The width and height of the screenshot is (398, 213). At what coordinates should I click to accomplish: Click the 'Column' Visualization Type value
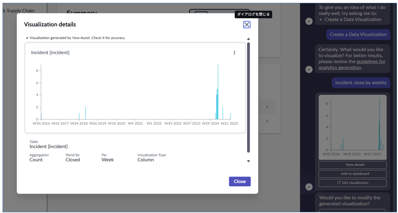pyautogui.click(x=146, y=160)
